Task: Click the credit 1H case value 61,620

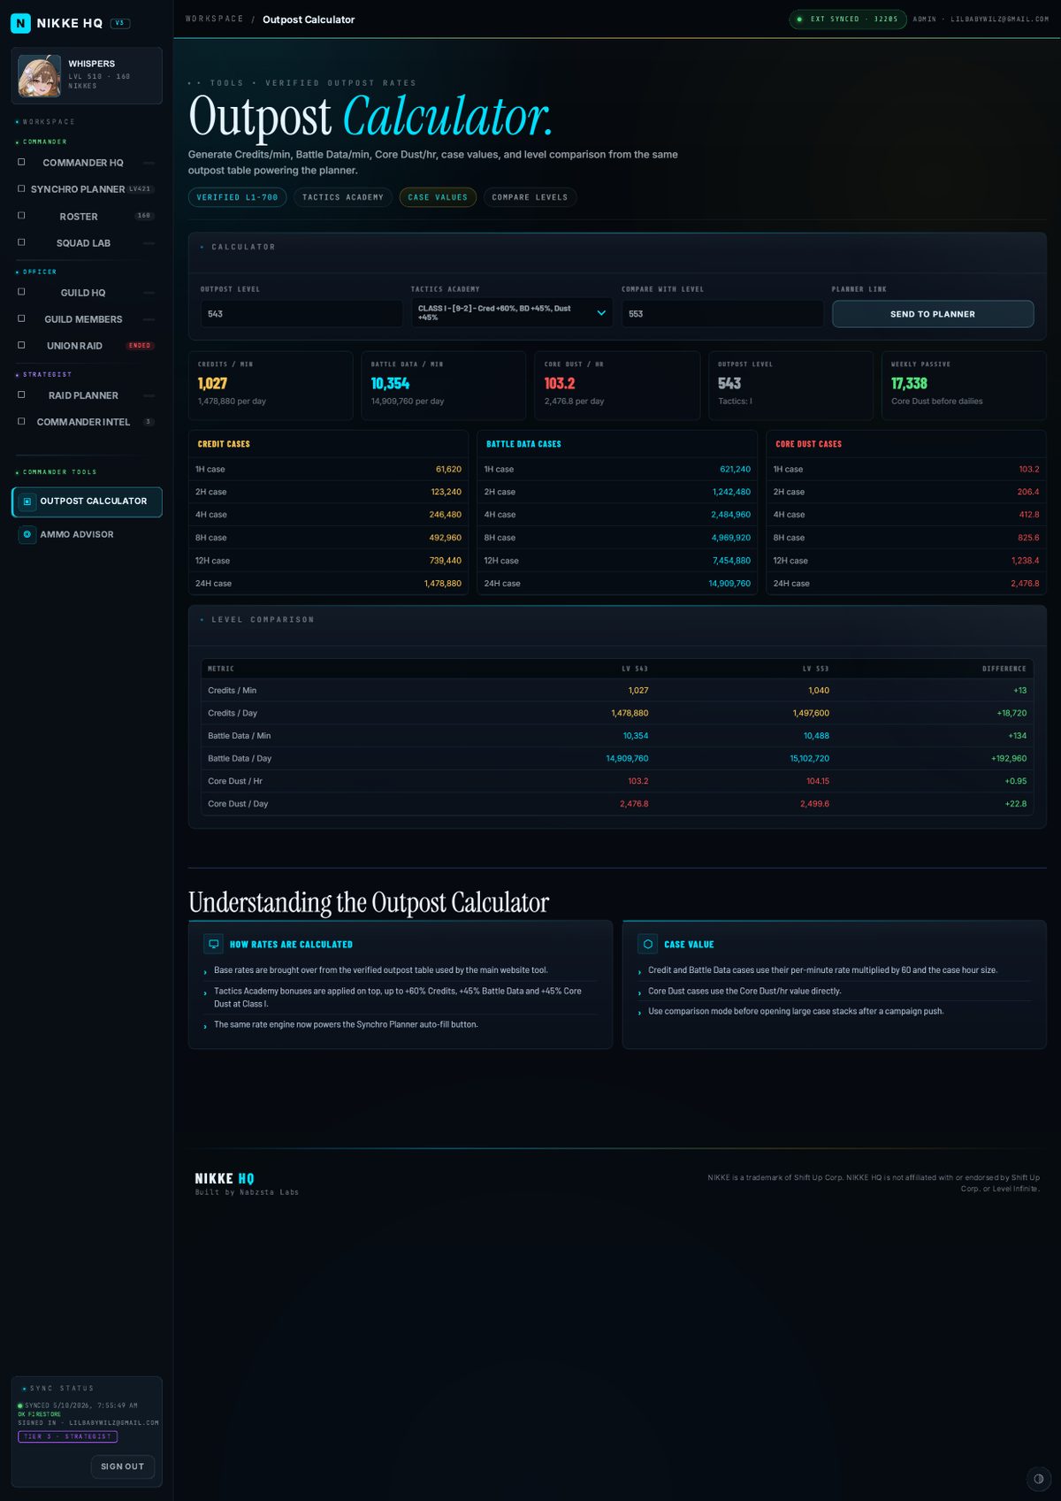Action: pos(448,470)
